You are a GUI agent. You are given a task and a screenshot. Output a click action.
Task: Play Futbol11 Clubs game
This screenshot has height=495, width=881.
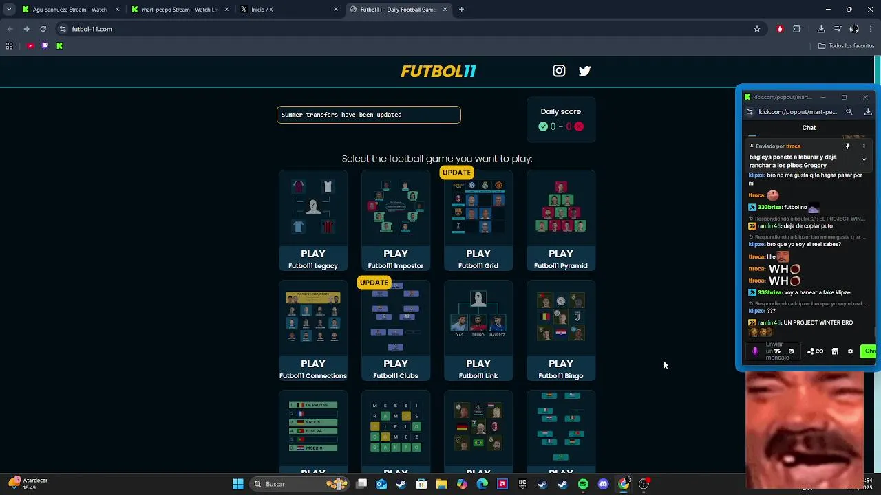tap(396, 331)
